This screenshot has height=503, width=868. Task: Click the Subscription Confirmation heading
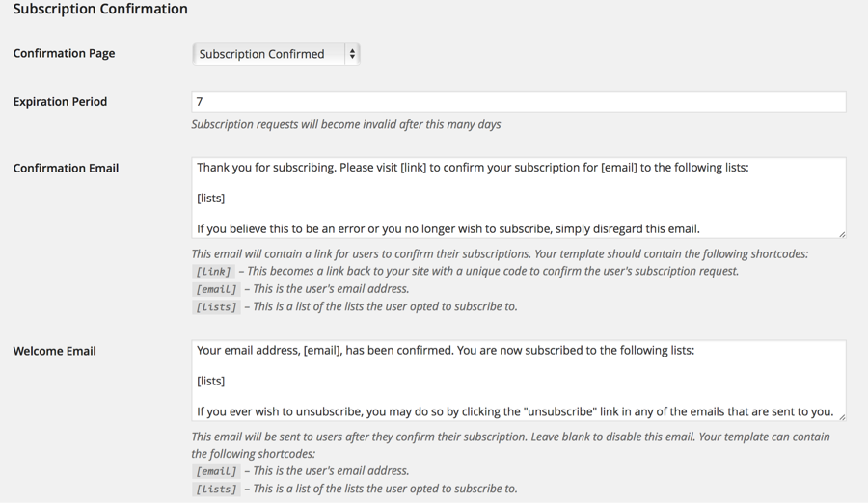[x=100, y=9]
